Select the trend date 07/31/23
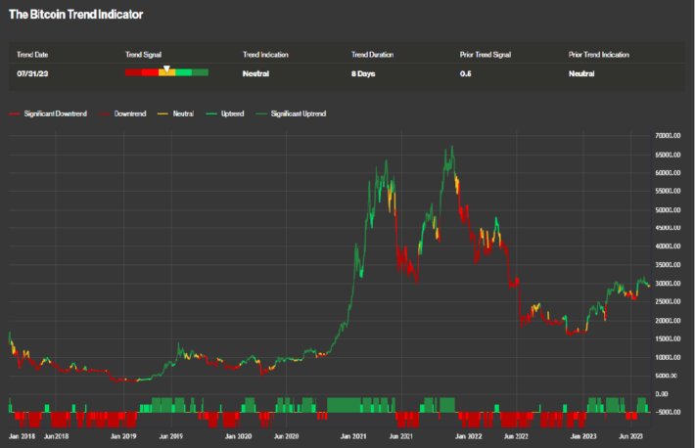 pyautogui.click(x=32, y=73)
